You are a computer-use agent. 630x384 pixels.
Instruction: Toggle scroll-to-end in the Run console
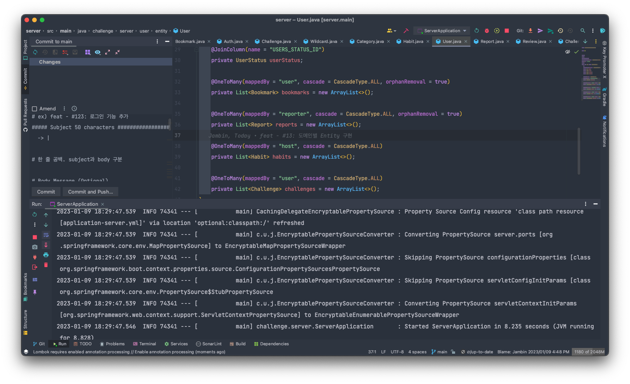click(46, 245)
